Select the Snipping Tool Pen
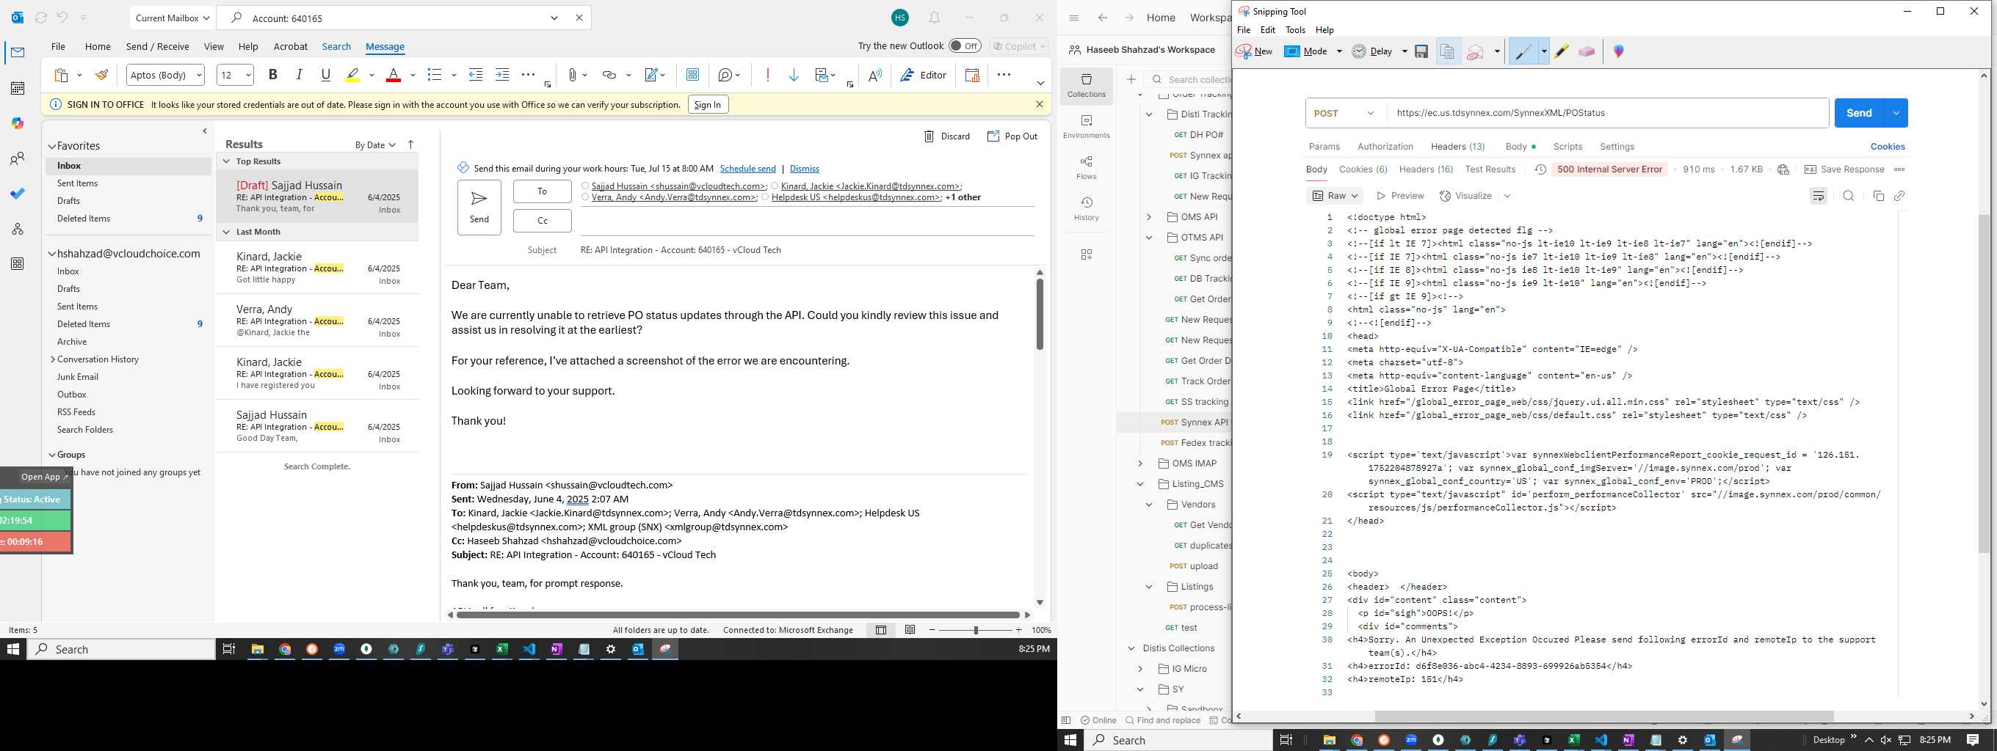The image size is (1997, 751). (1523, 52)
